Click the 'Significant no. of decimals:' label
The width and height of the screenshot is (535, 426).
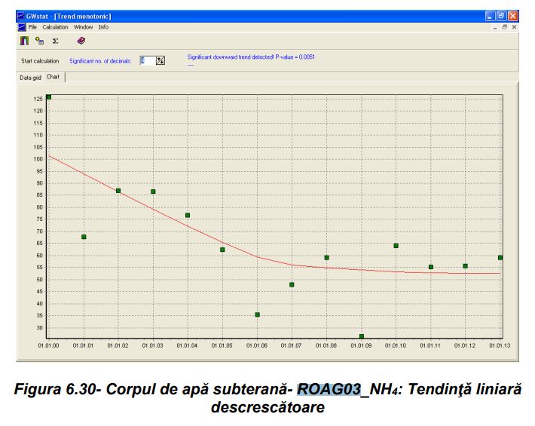[100, 61]
